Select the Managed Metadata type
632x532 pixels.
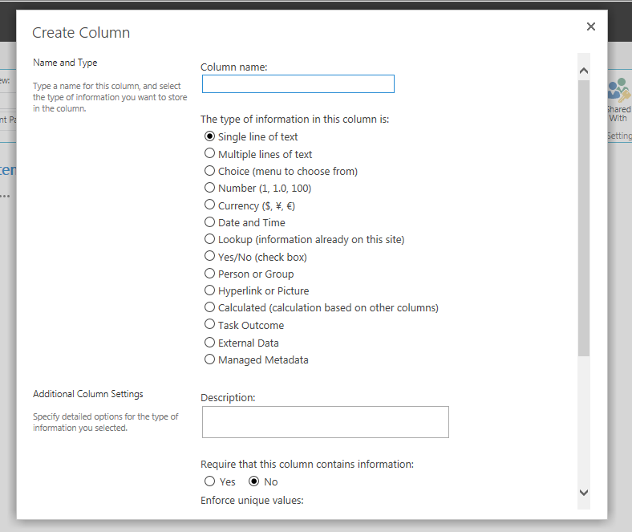[210, 359]
